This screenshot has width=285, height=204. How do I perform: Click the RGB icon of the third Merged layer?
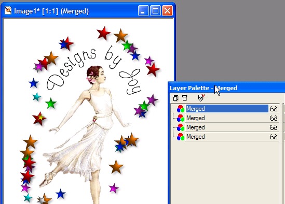pyautogui.click(x=181, y=127)
